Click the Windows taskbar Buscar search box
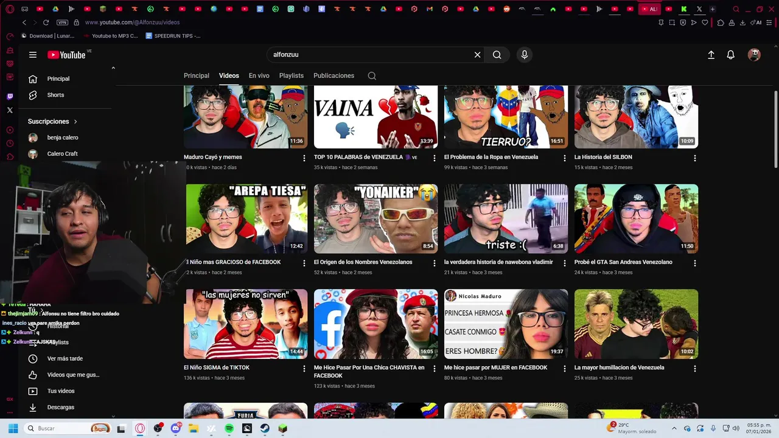Viewport: 779px width, 438px height. (x=69, y=428)
